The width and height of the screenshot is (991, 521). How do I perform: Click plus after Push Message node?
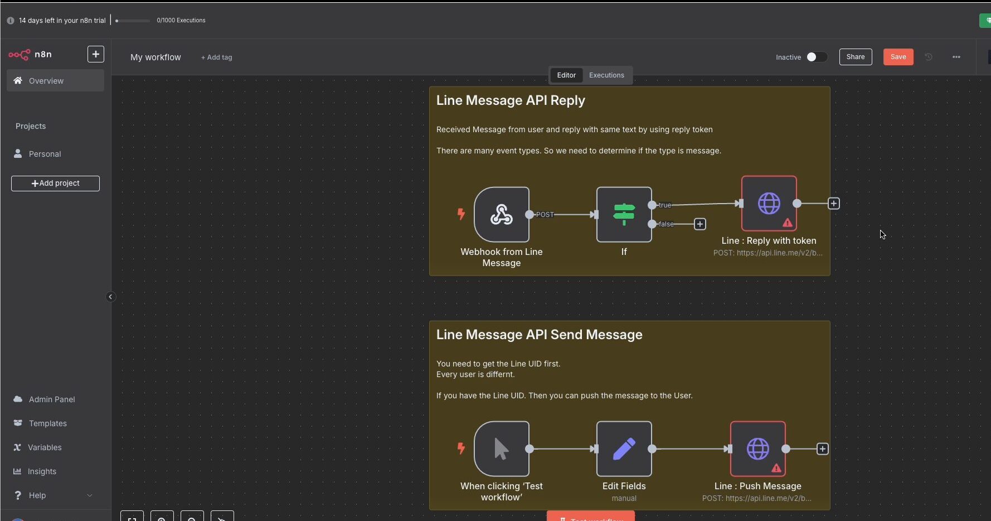tap(823, 449)
